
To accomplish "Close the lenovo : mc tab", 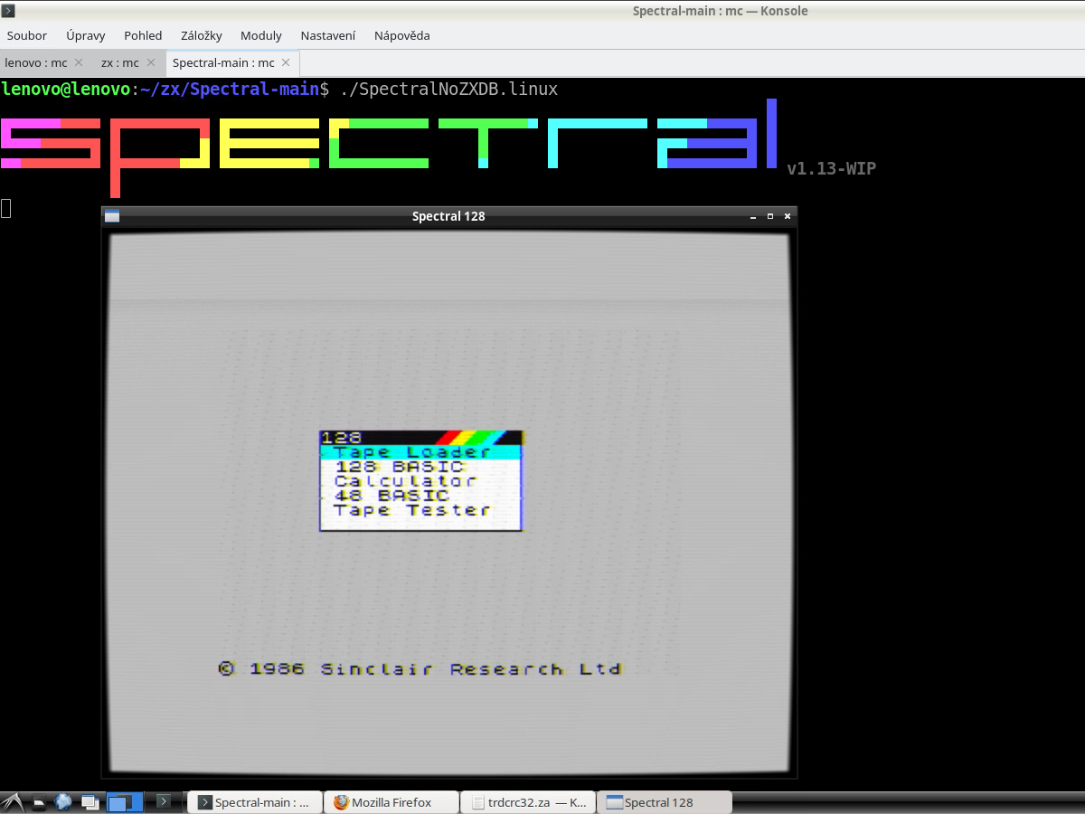I will tap(79, 63).
